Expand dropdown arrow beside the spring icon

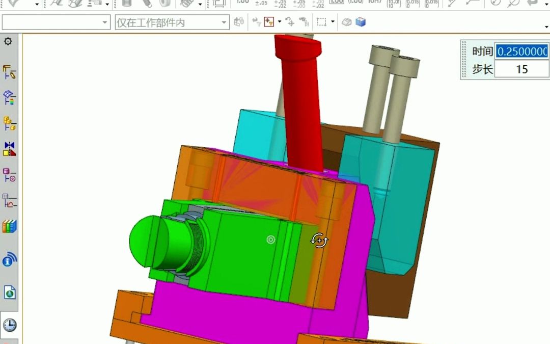200,4
